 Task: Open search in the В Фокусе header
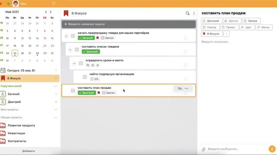tap(187, 13)
